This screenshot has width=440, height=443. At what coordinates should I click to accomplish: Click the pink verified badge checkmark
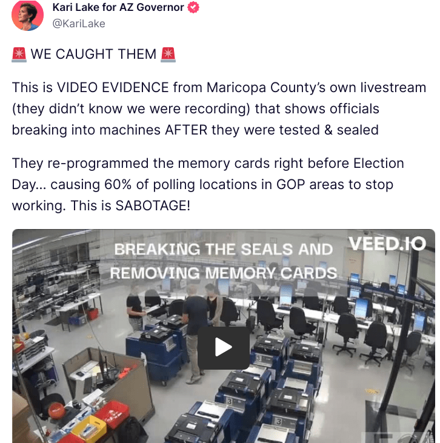(193, 7)
